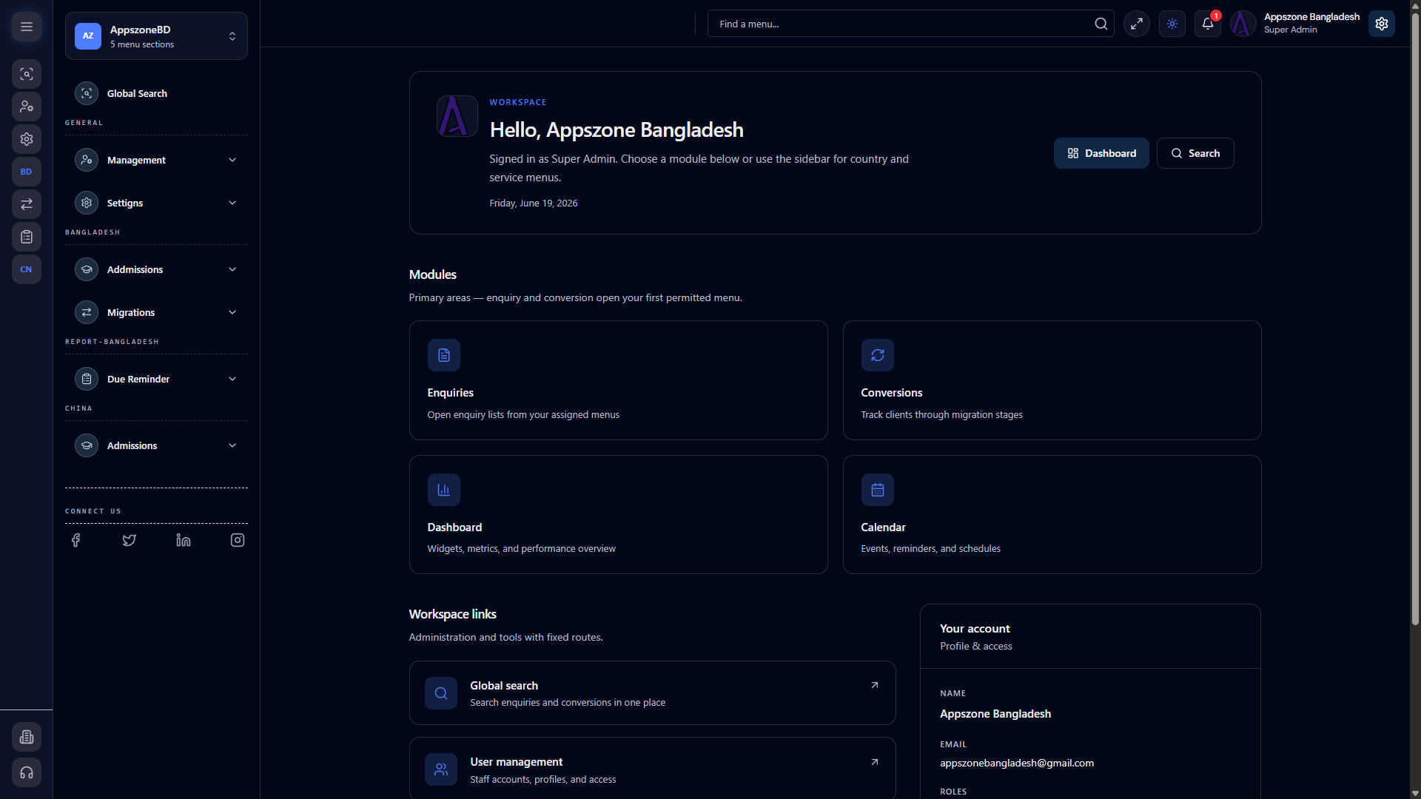
Task: Expand the Settigns menu
Action: pos(156,203)
